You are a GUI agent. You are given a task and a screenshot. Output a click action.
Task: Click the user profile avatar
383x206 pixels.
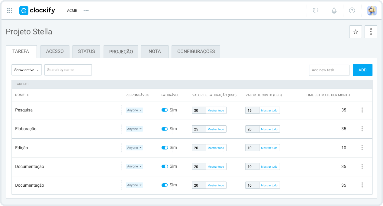pyautogui.click(x=372, y=11)
